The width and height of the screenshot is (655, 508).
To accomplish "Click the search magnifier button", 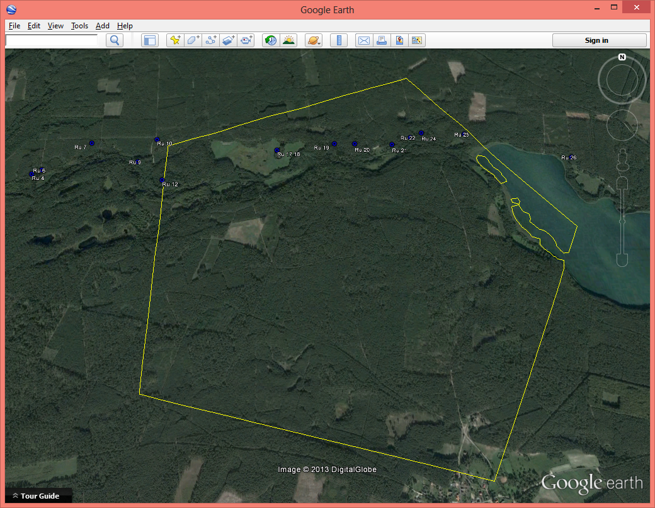I will click(115, 40).
